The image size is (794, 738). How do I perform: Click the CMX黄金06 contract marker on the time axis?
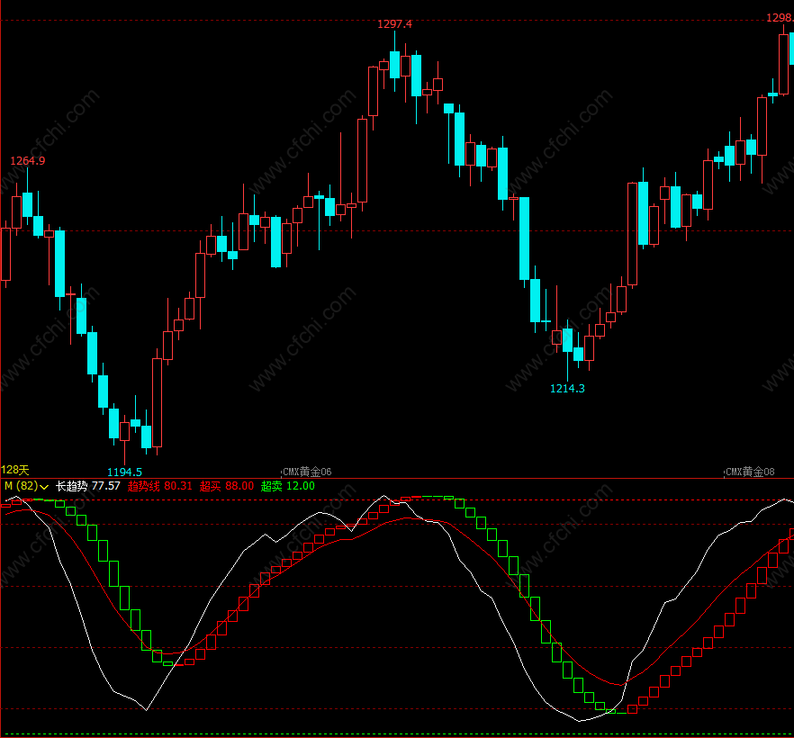pos(307,472)
